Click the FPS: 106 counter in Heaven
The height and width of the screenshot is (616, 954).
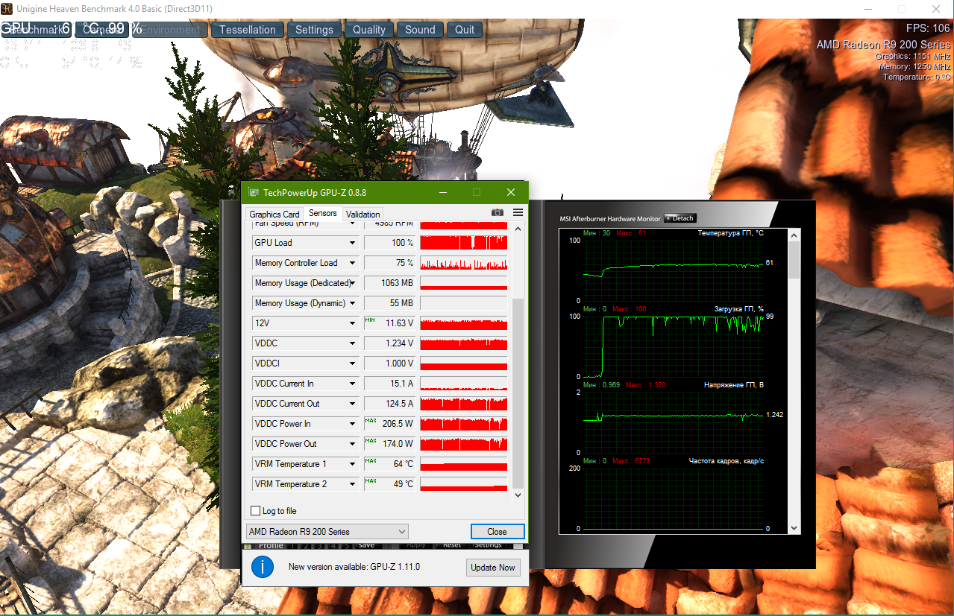pos(928,28)
